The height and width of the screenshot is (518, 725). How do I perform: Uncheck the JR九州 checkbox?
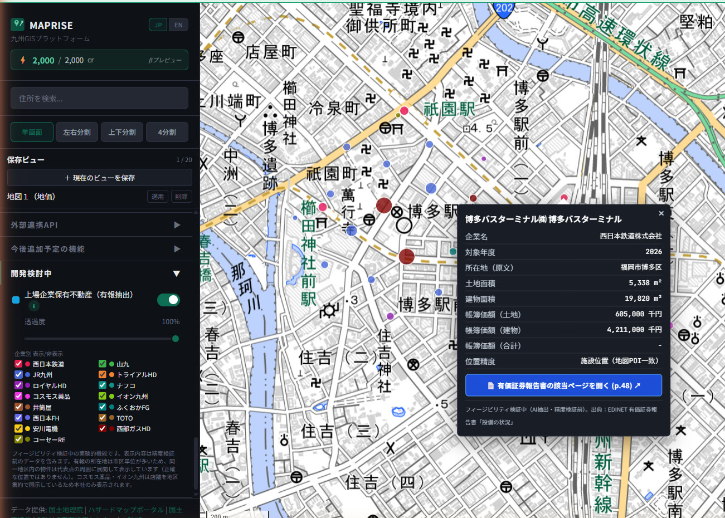coord(18,375)
